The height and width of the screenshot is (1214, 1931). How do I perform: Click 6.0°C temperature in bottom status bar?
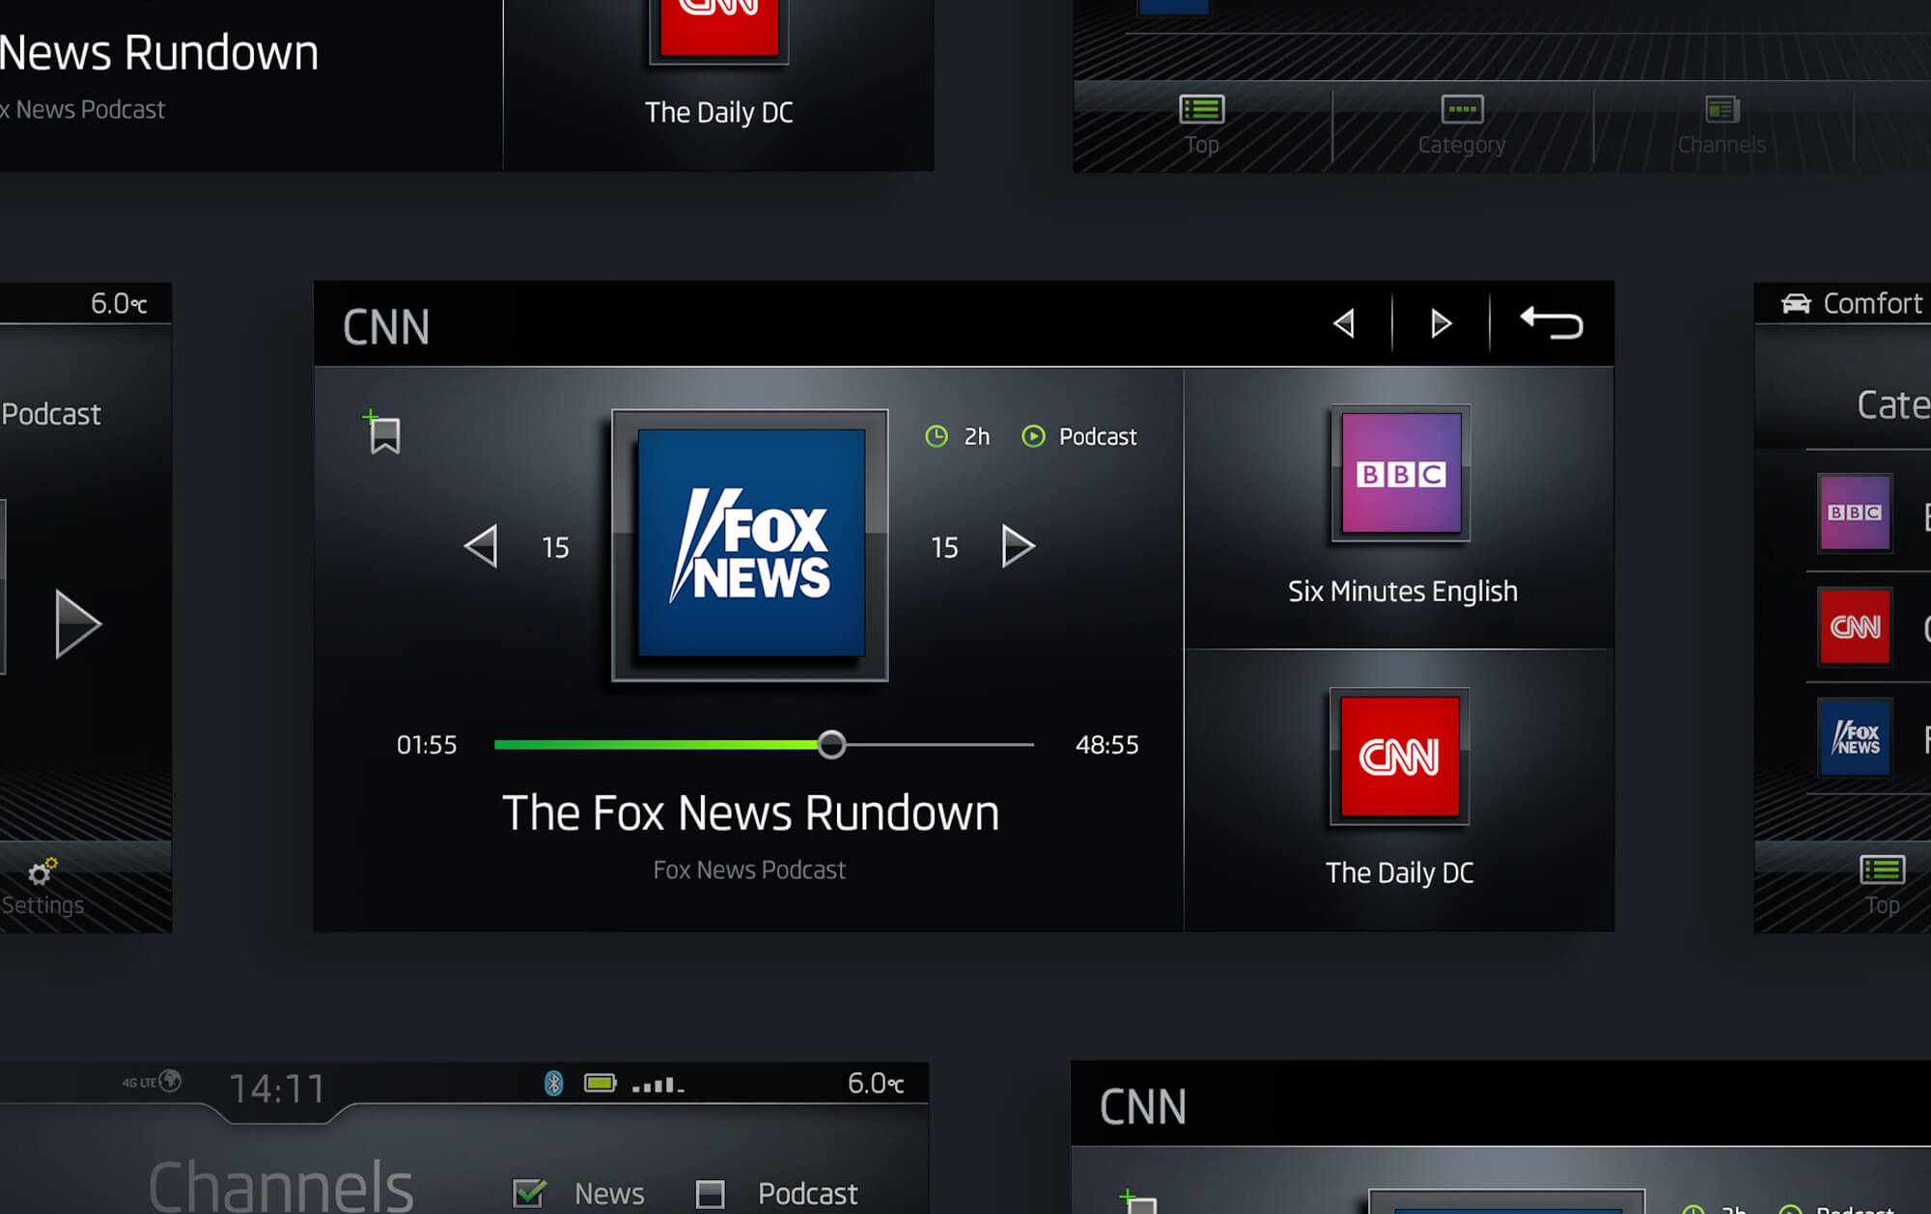point(876,1083)
